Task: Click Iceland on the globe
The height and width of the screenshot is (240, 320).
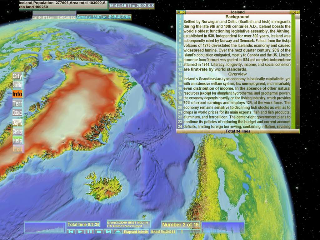Action: point(104,187)
